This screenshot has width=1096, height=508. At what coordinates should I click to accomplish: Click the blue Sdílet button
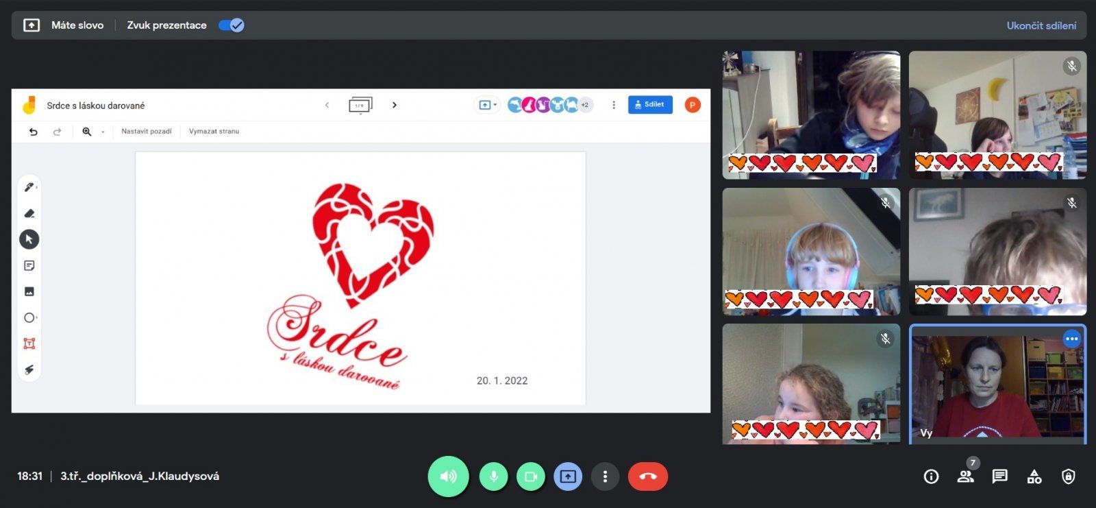[649, 105]
